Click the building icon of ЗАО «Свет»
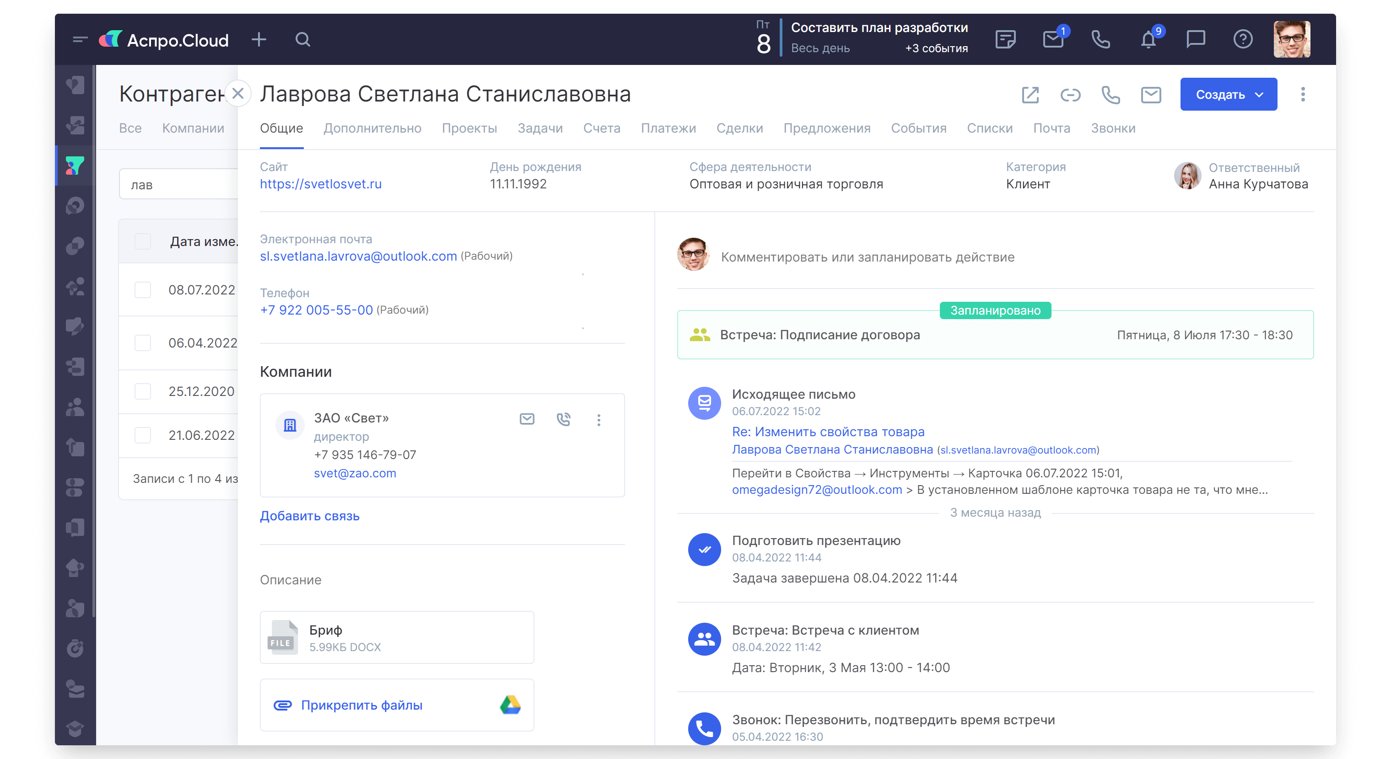Image resolution: width=1391 pixels, height=759 pixels. [290, 425]
